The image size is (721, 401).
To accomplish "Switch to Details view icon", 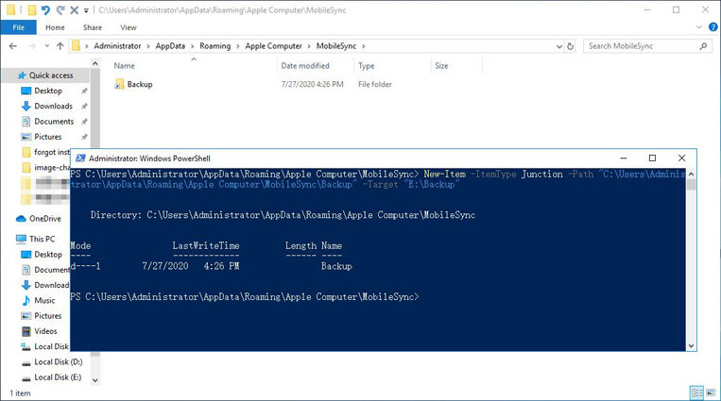I will [697, 393].
